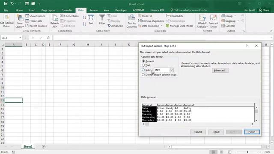Switch to the Home tab
Image resolution: width=274 pixels, height=154 pixels.
[19, 10]
